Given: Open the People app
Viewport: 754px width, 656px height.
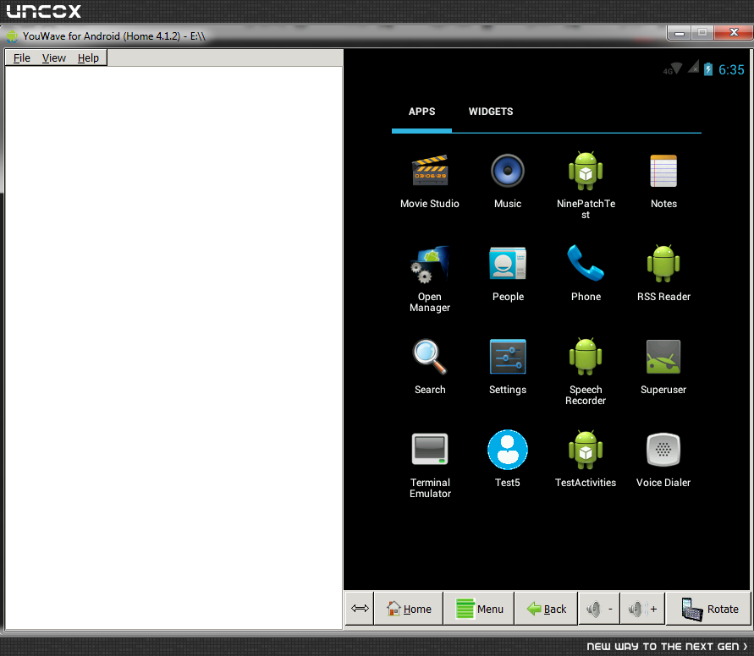Looking at the screenshot, I should click(508, 274).
